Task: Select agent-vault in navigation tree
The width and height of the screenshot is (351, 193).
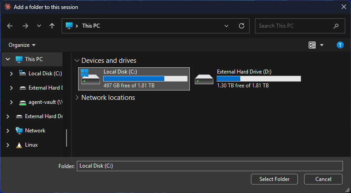Action: 46,102
